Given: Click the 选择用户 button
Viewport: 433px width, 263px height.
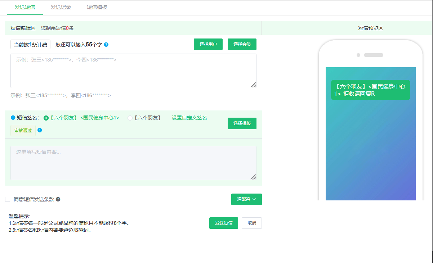Looking at the screenshot, I should coord(208,44).
